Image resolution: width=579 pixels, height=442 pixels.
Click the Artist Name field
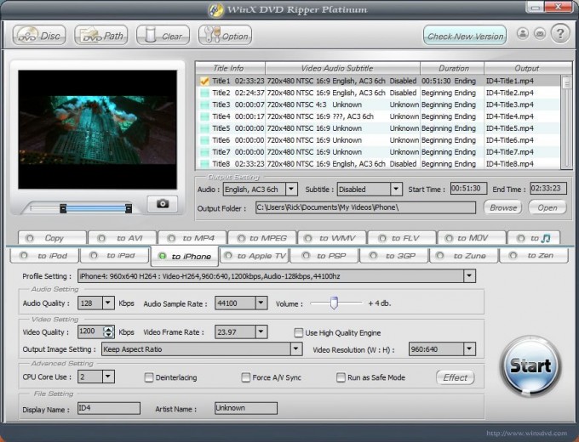245,408
